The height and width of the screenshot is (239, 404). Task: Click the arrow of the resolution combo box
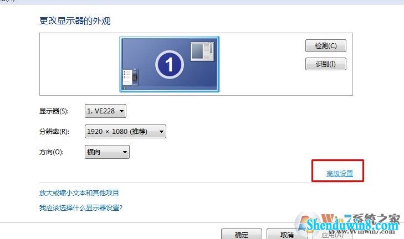(x=161, y=132)
